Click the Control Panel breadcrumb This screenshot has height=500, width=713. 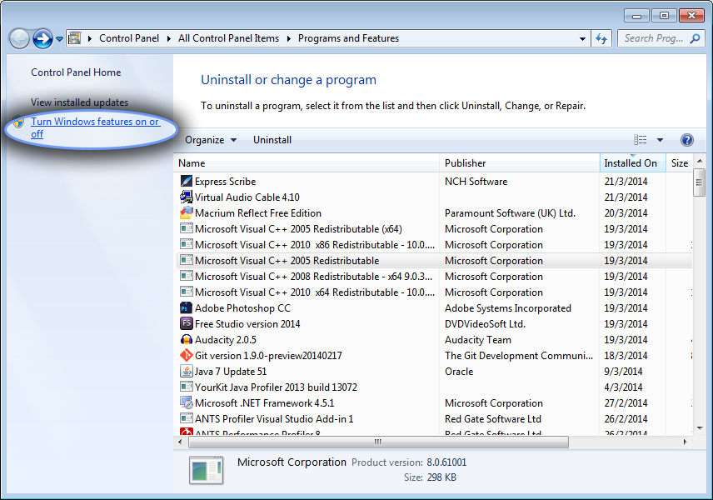click(x=129, y=38)
